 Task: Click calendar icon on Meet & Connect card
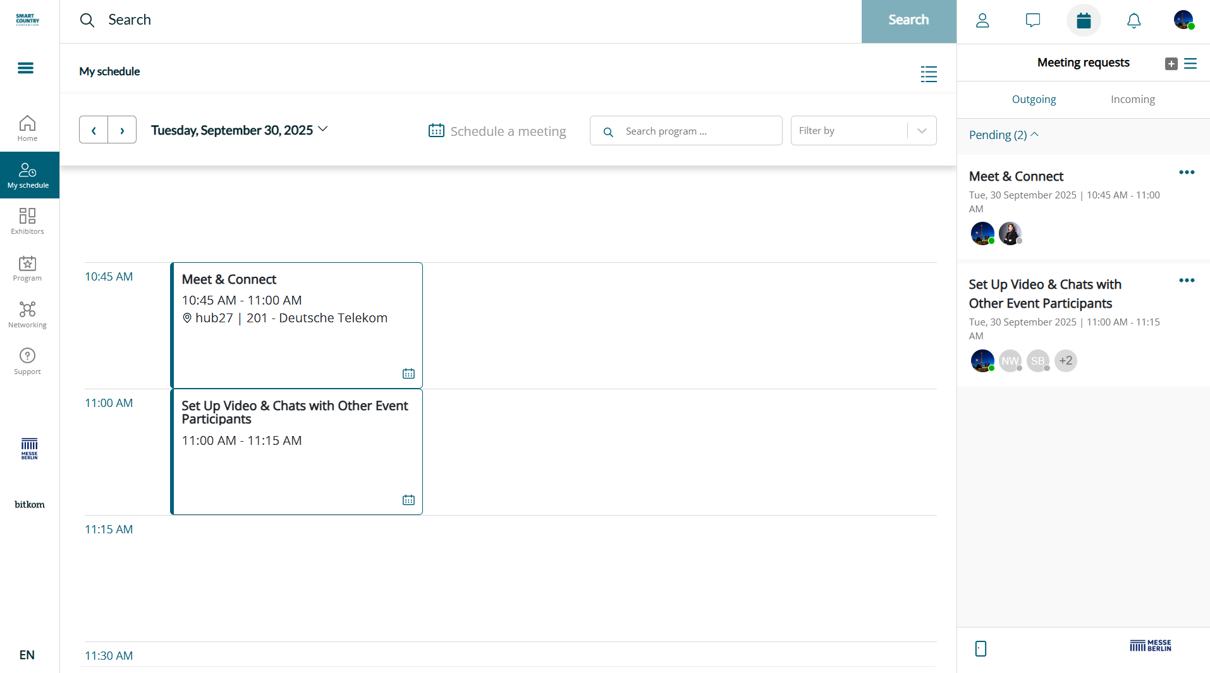408,373
